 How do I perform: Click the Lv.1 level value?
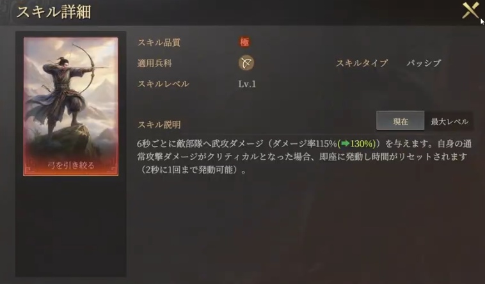247,84
